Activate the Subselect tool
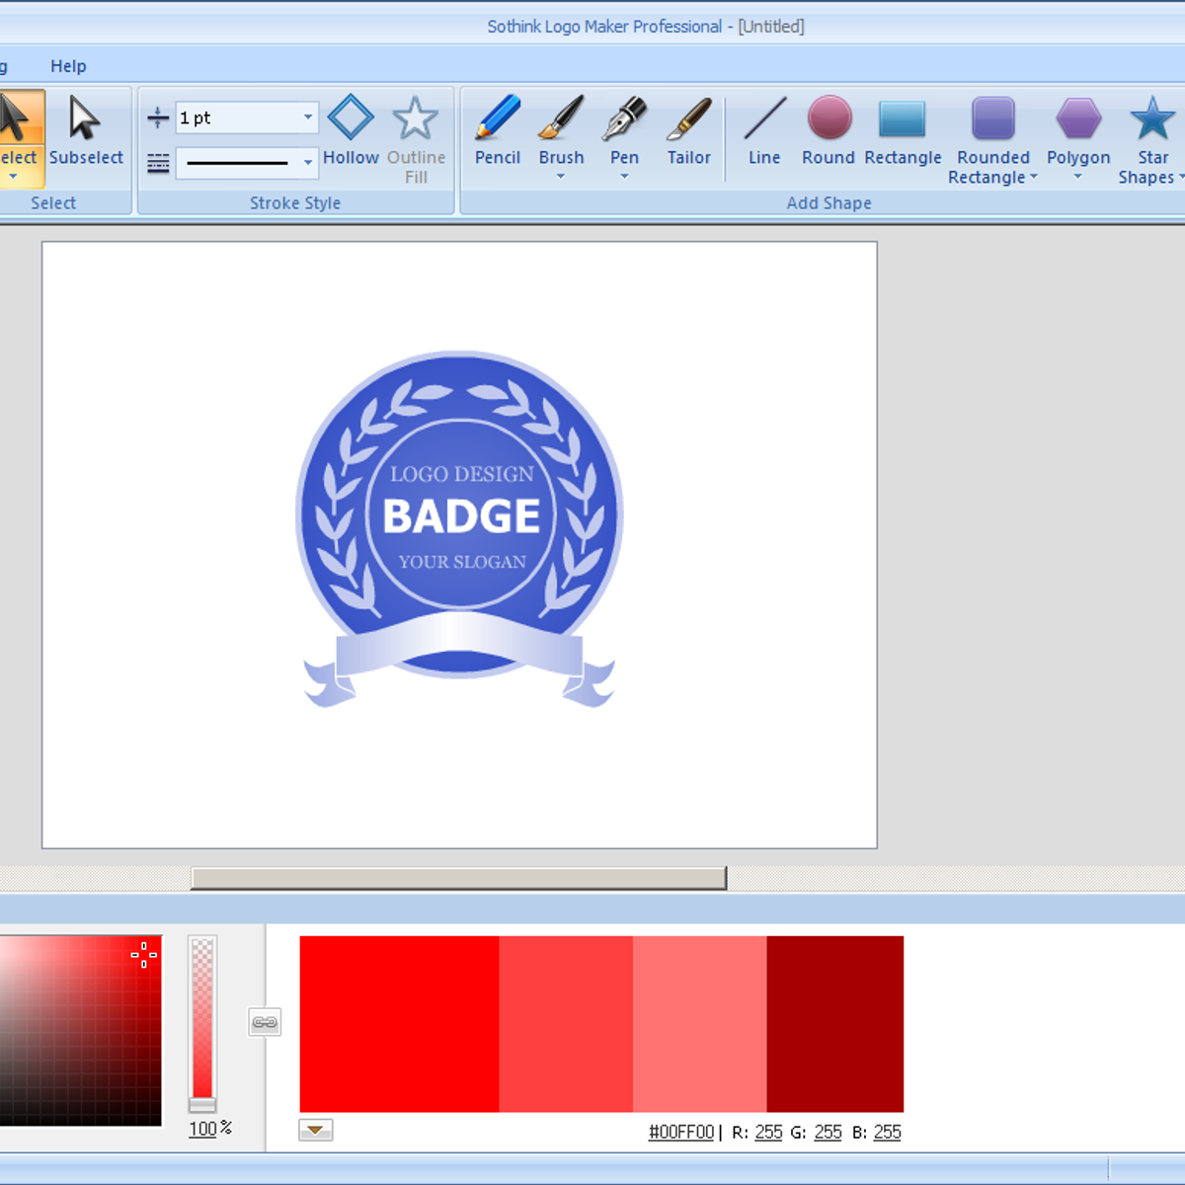This screenshot has height=1185, width=1185. [86, 131]
